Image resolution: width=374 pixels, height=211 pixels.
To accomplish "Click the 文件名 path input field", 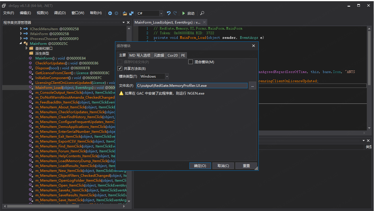I will click(192, 86).
